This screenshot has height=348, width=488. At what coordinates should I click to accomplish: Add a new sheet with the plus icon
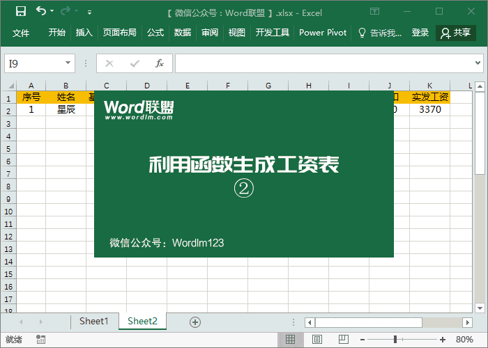click(x=195, y=322)
